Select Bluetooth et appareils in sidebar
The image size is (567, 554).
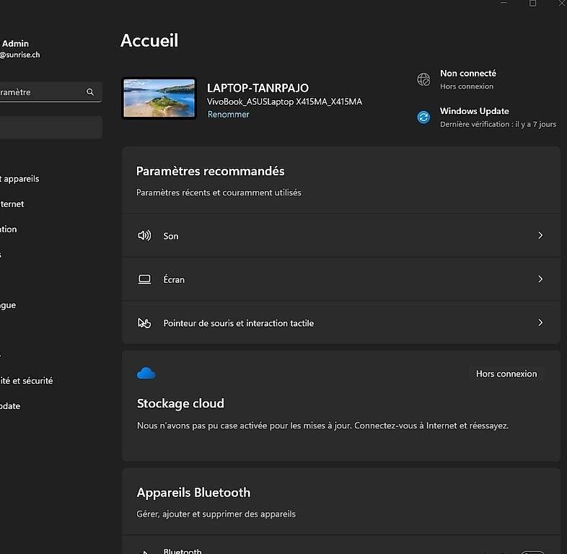click(x=19, y=179)
